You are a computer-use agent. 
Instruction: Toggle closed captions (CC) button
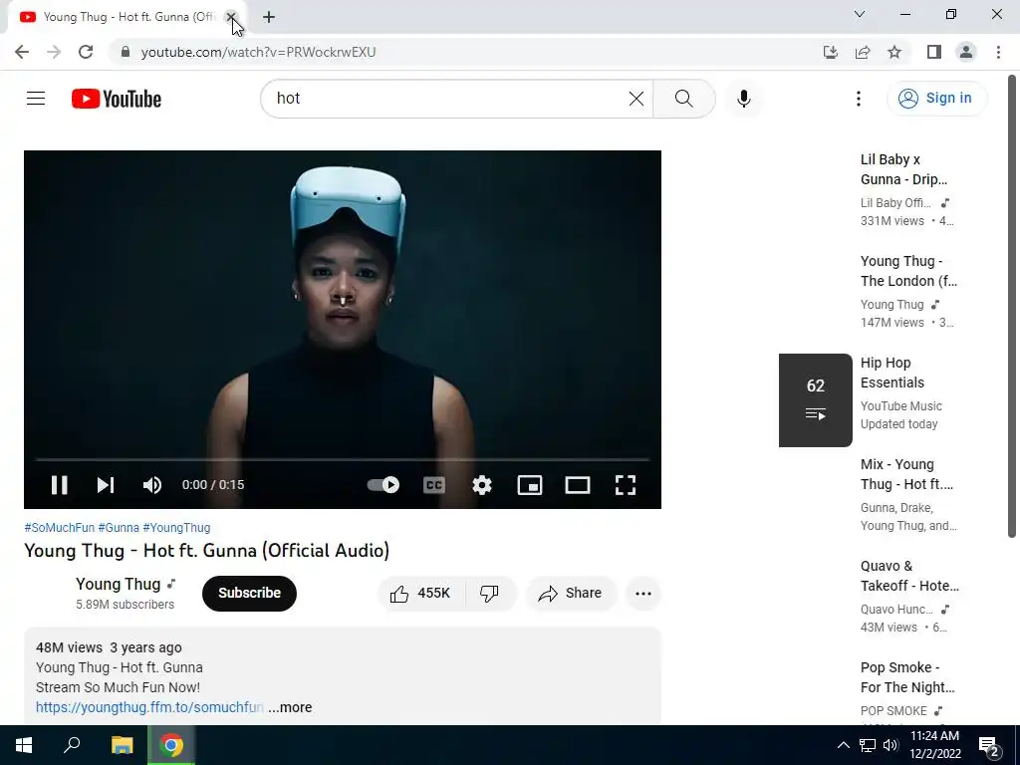pos(434,485)
